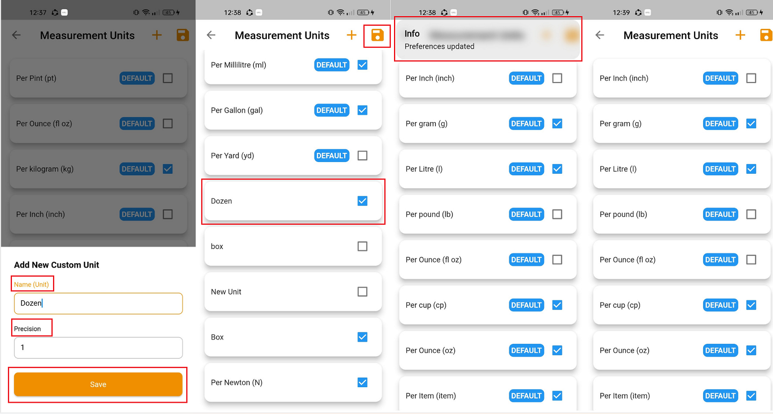Screen dimensions: 773x414
Task: Click the Precision input field
Action: [x=98, y=348]
